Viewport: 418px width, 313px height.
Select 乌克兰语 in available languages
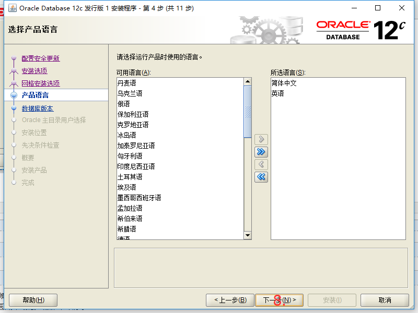pyautogui.click(x=180, y=93)
